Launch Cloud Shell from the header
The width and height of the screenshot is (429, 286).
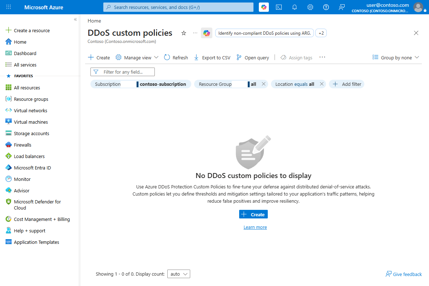point(279,7)
